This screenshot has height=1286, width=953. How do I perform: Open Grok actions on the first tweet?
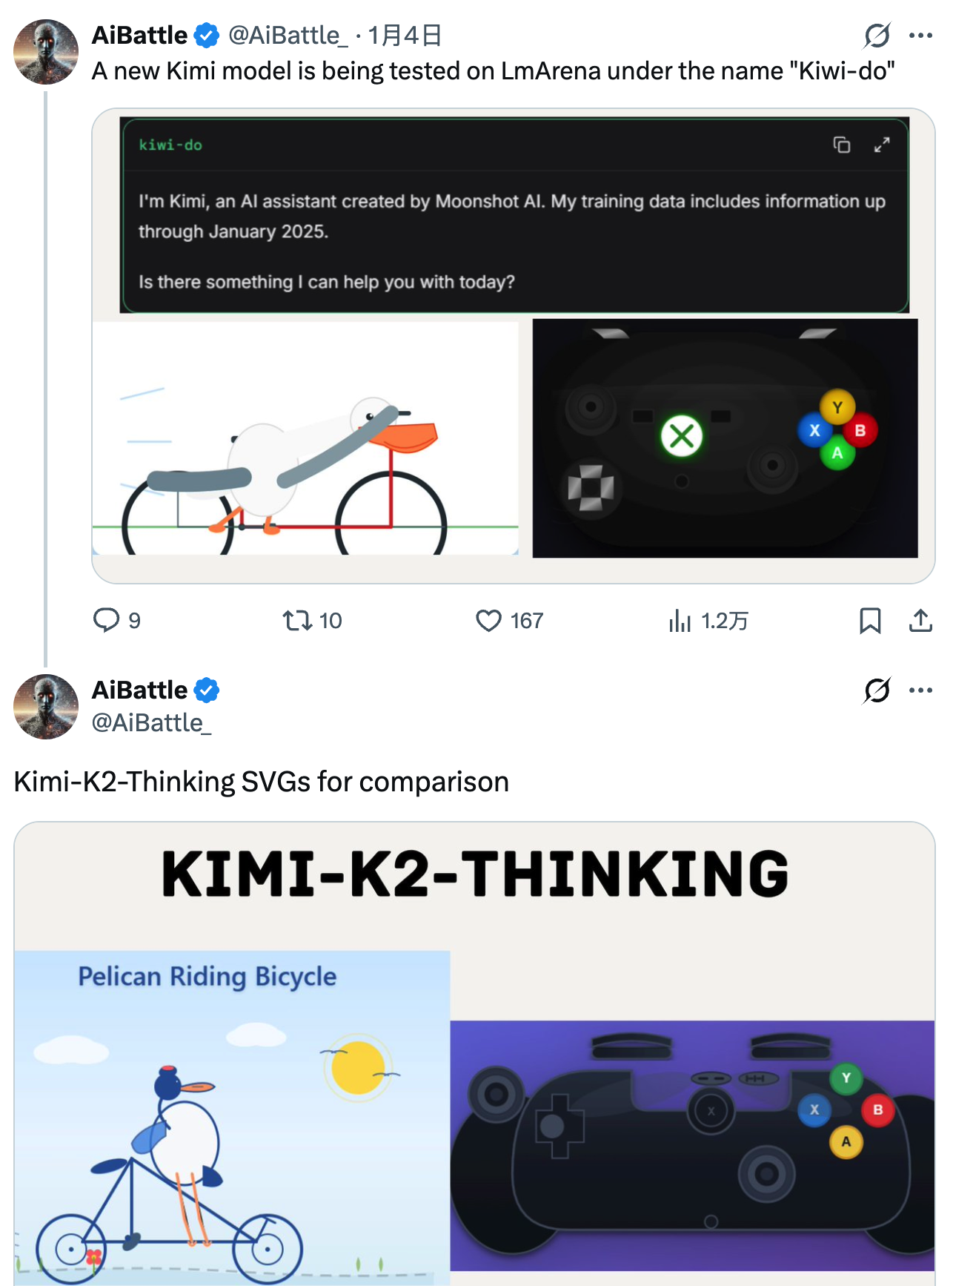877,35
